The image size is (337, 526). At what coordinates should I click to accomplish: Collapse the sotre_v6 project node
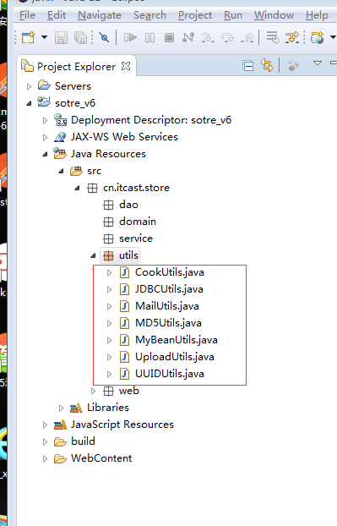[29, 103]
